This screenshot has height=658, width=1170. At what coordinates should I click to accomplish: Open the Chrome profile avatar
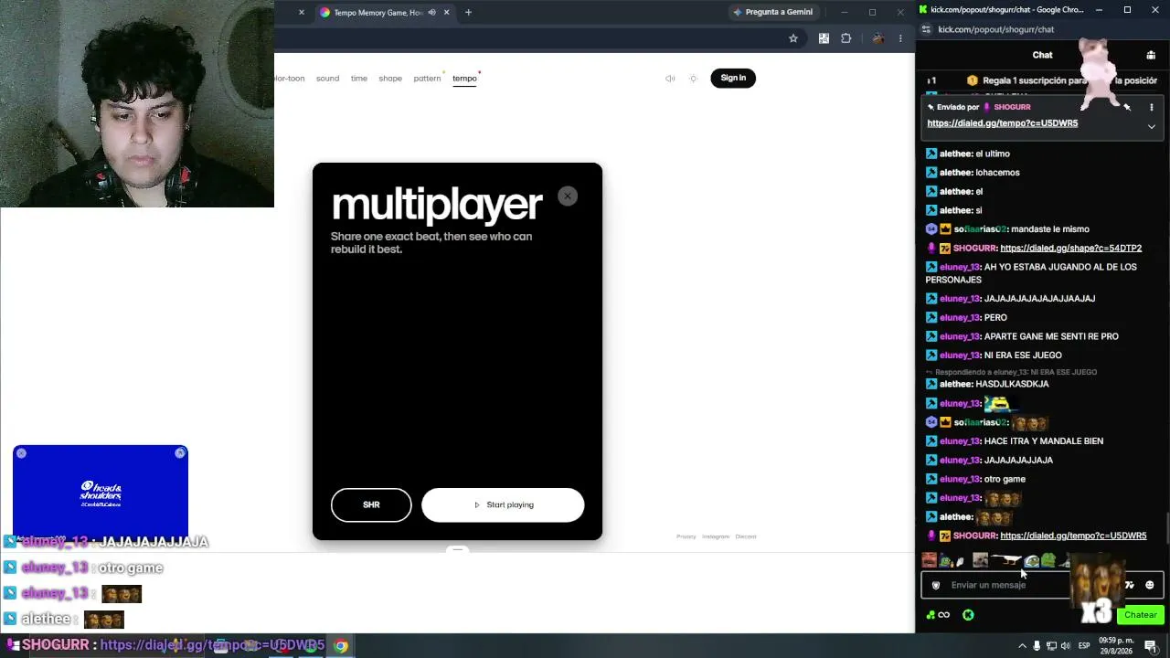coord(877,38)
